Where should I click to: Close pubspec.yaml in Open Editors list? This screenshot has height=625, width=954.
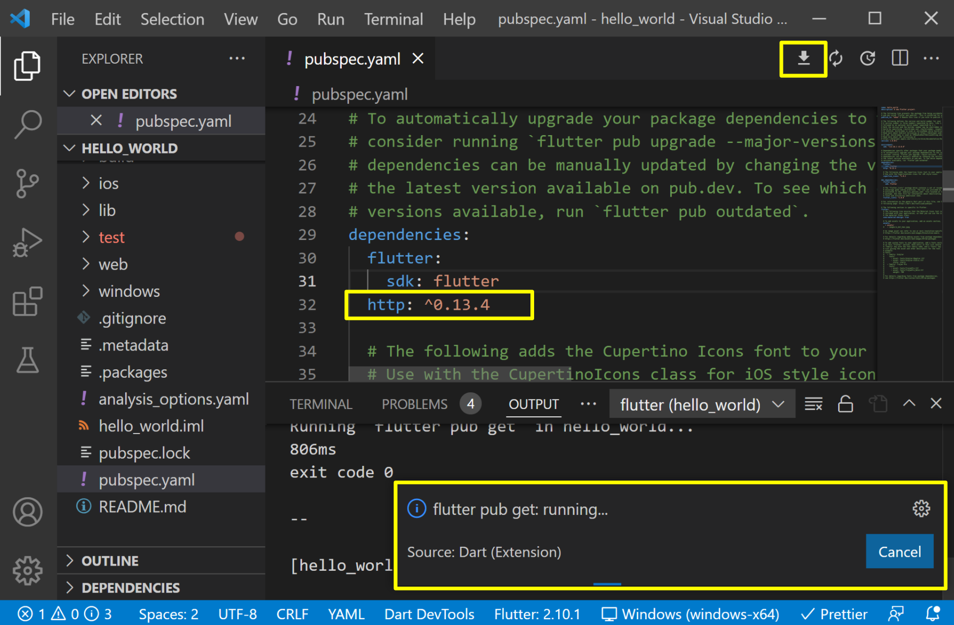tap(96, 121)
